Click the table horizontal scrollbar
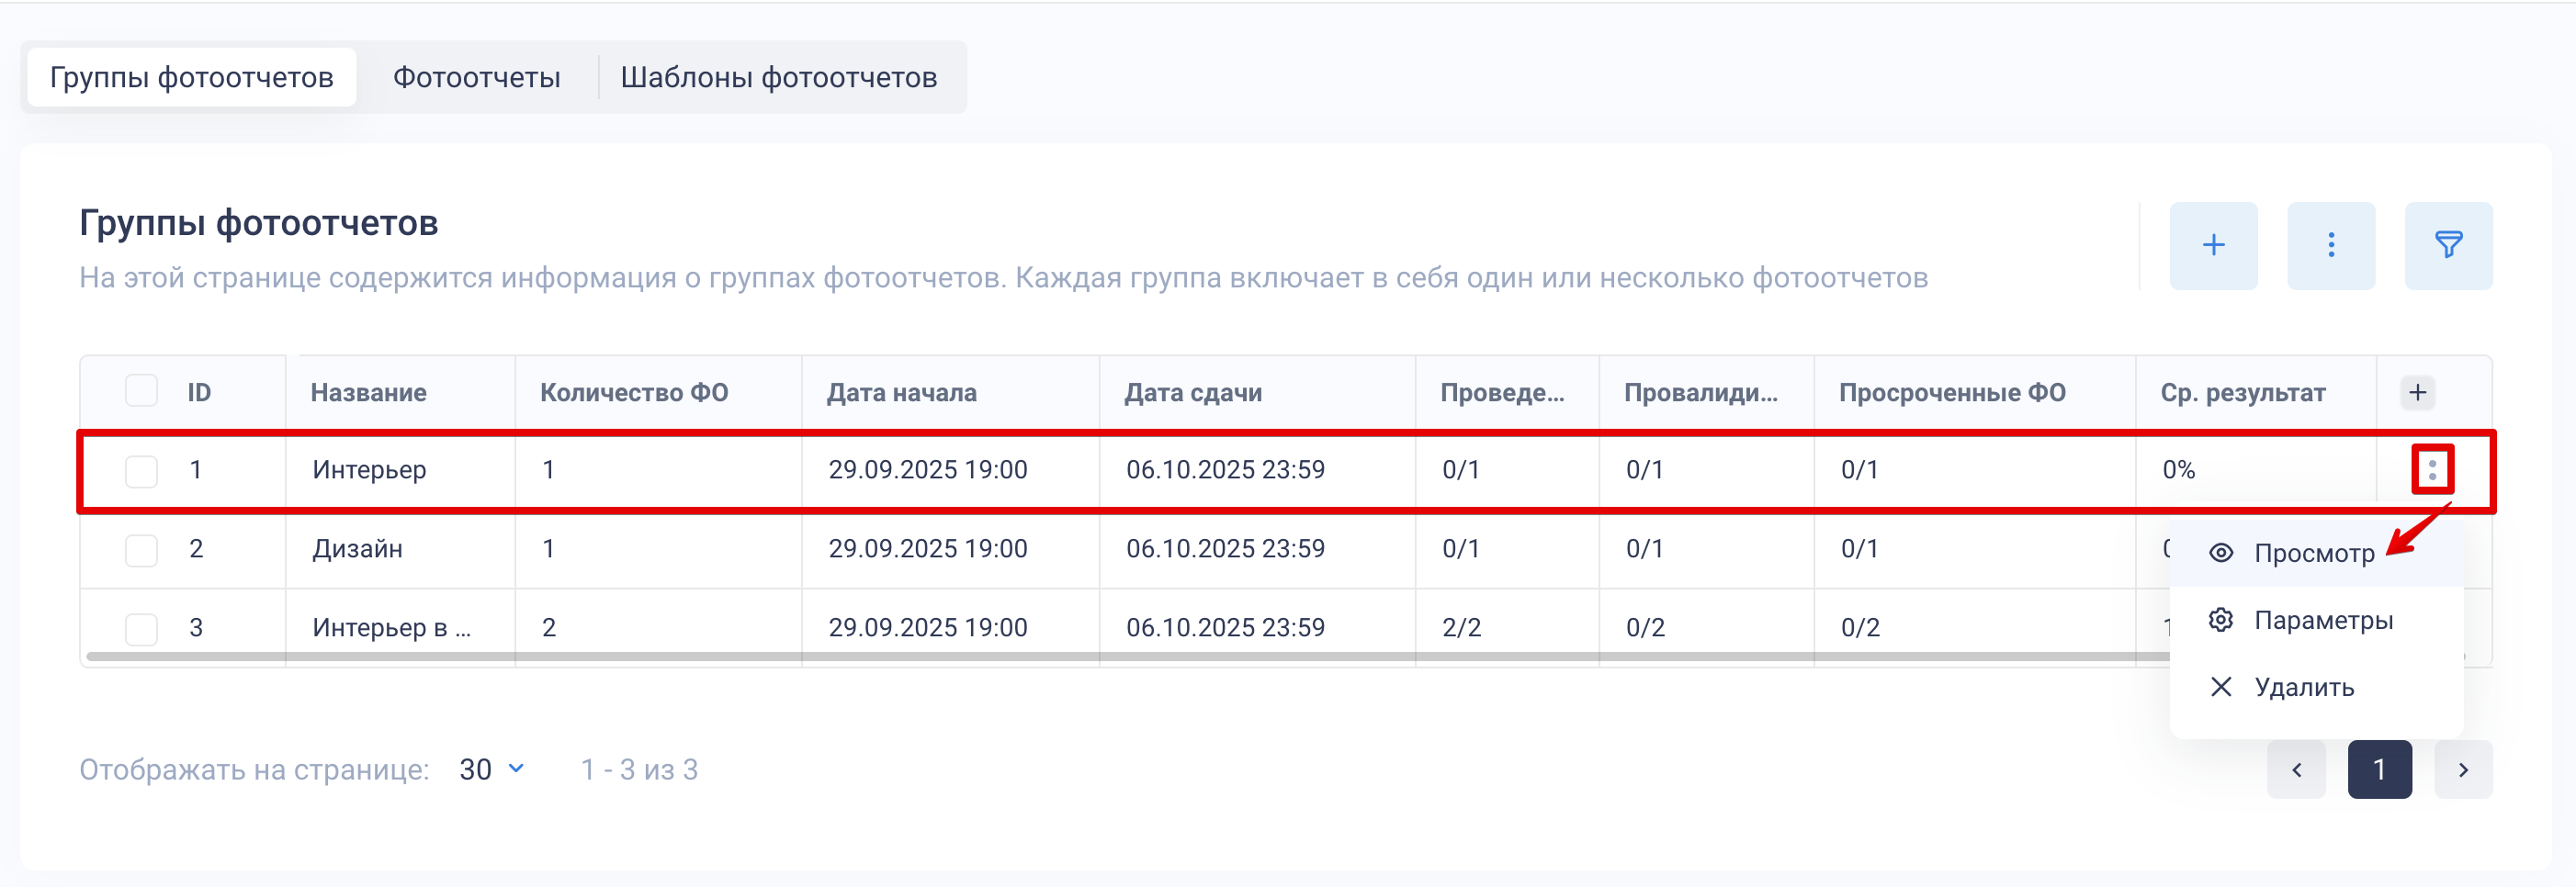The width and height of the screenshot is (2576, 887). (1100, 657)
